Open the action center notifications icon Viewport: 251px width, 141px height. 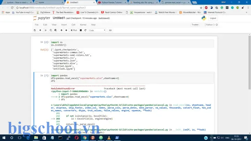click(246, 138)
